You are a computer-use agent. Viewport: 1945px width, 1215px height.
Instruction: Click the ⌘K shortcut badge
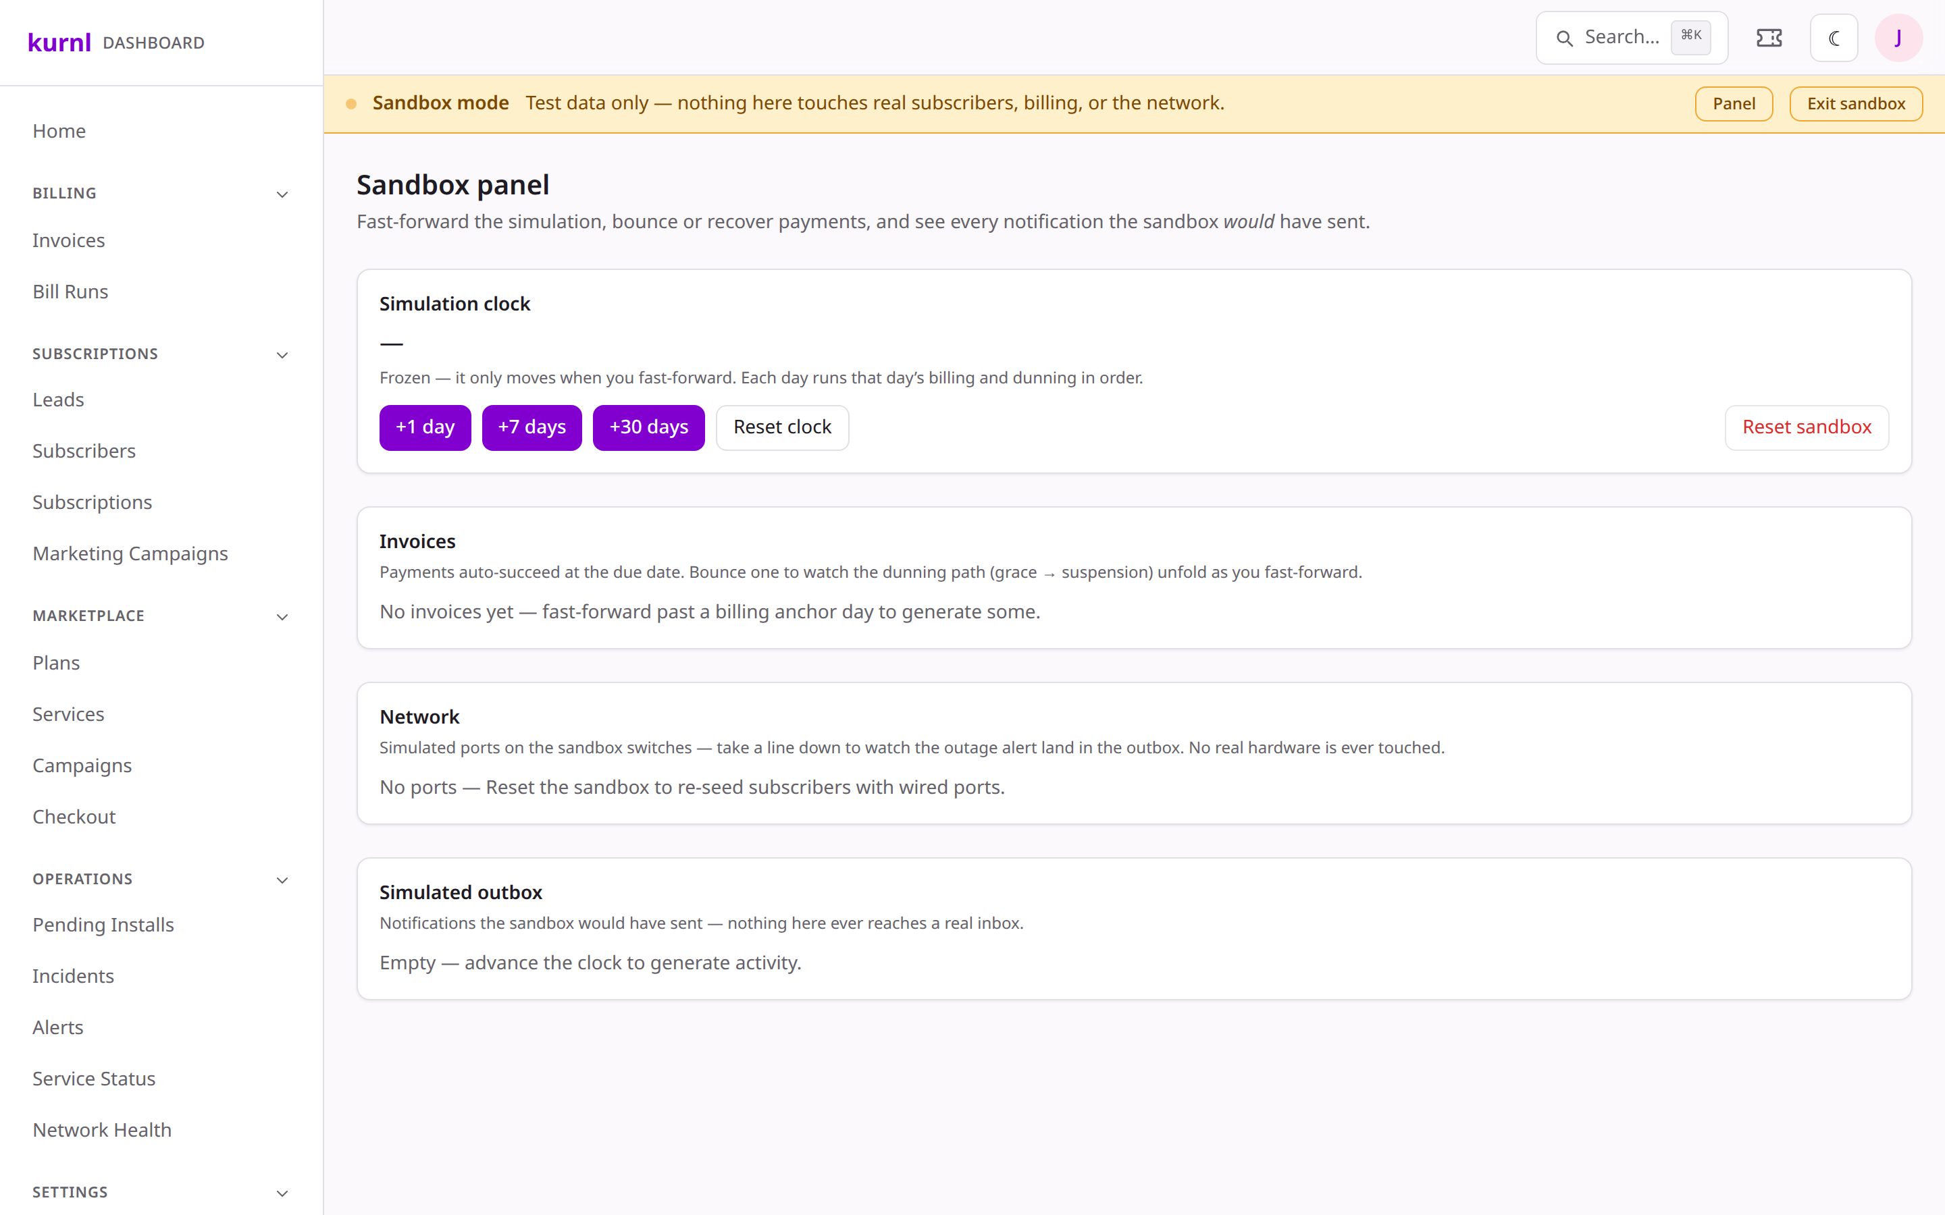[1691, 36]
